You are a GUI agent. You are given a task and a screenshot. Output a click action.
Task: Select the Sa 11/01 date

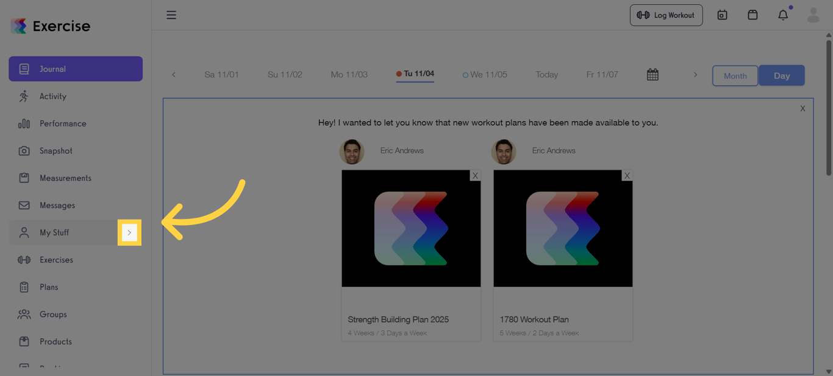click(221, 75)
